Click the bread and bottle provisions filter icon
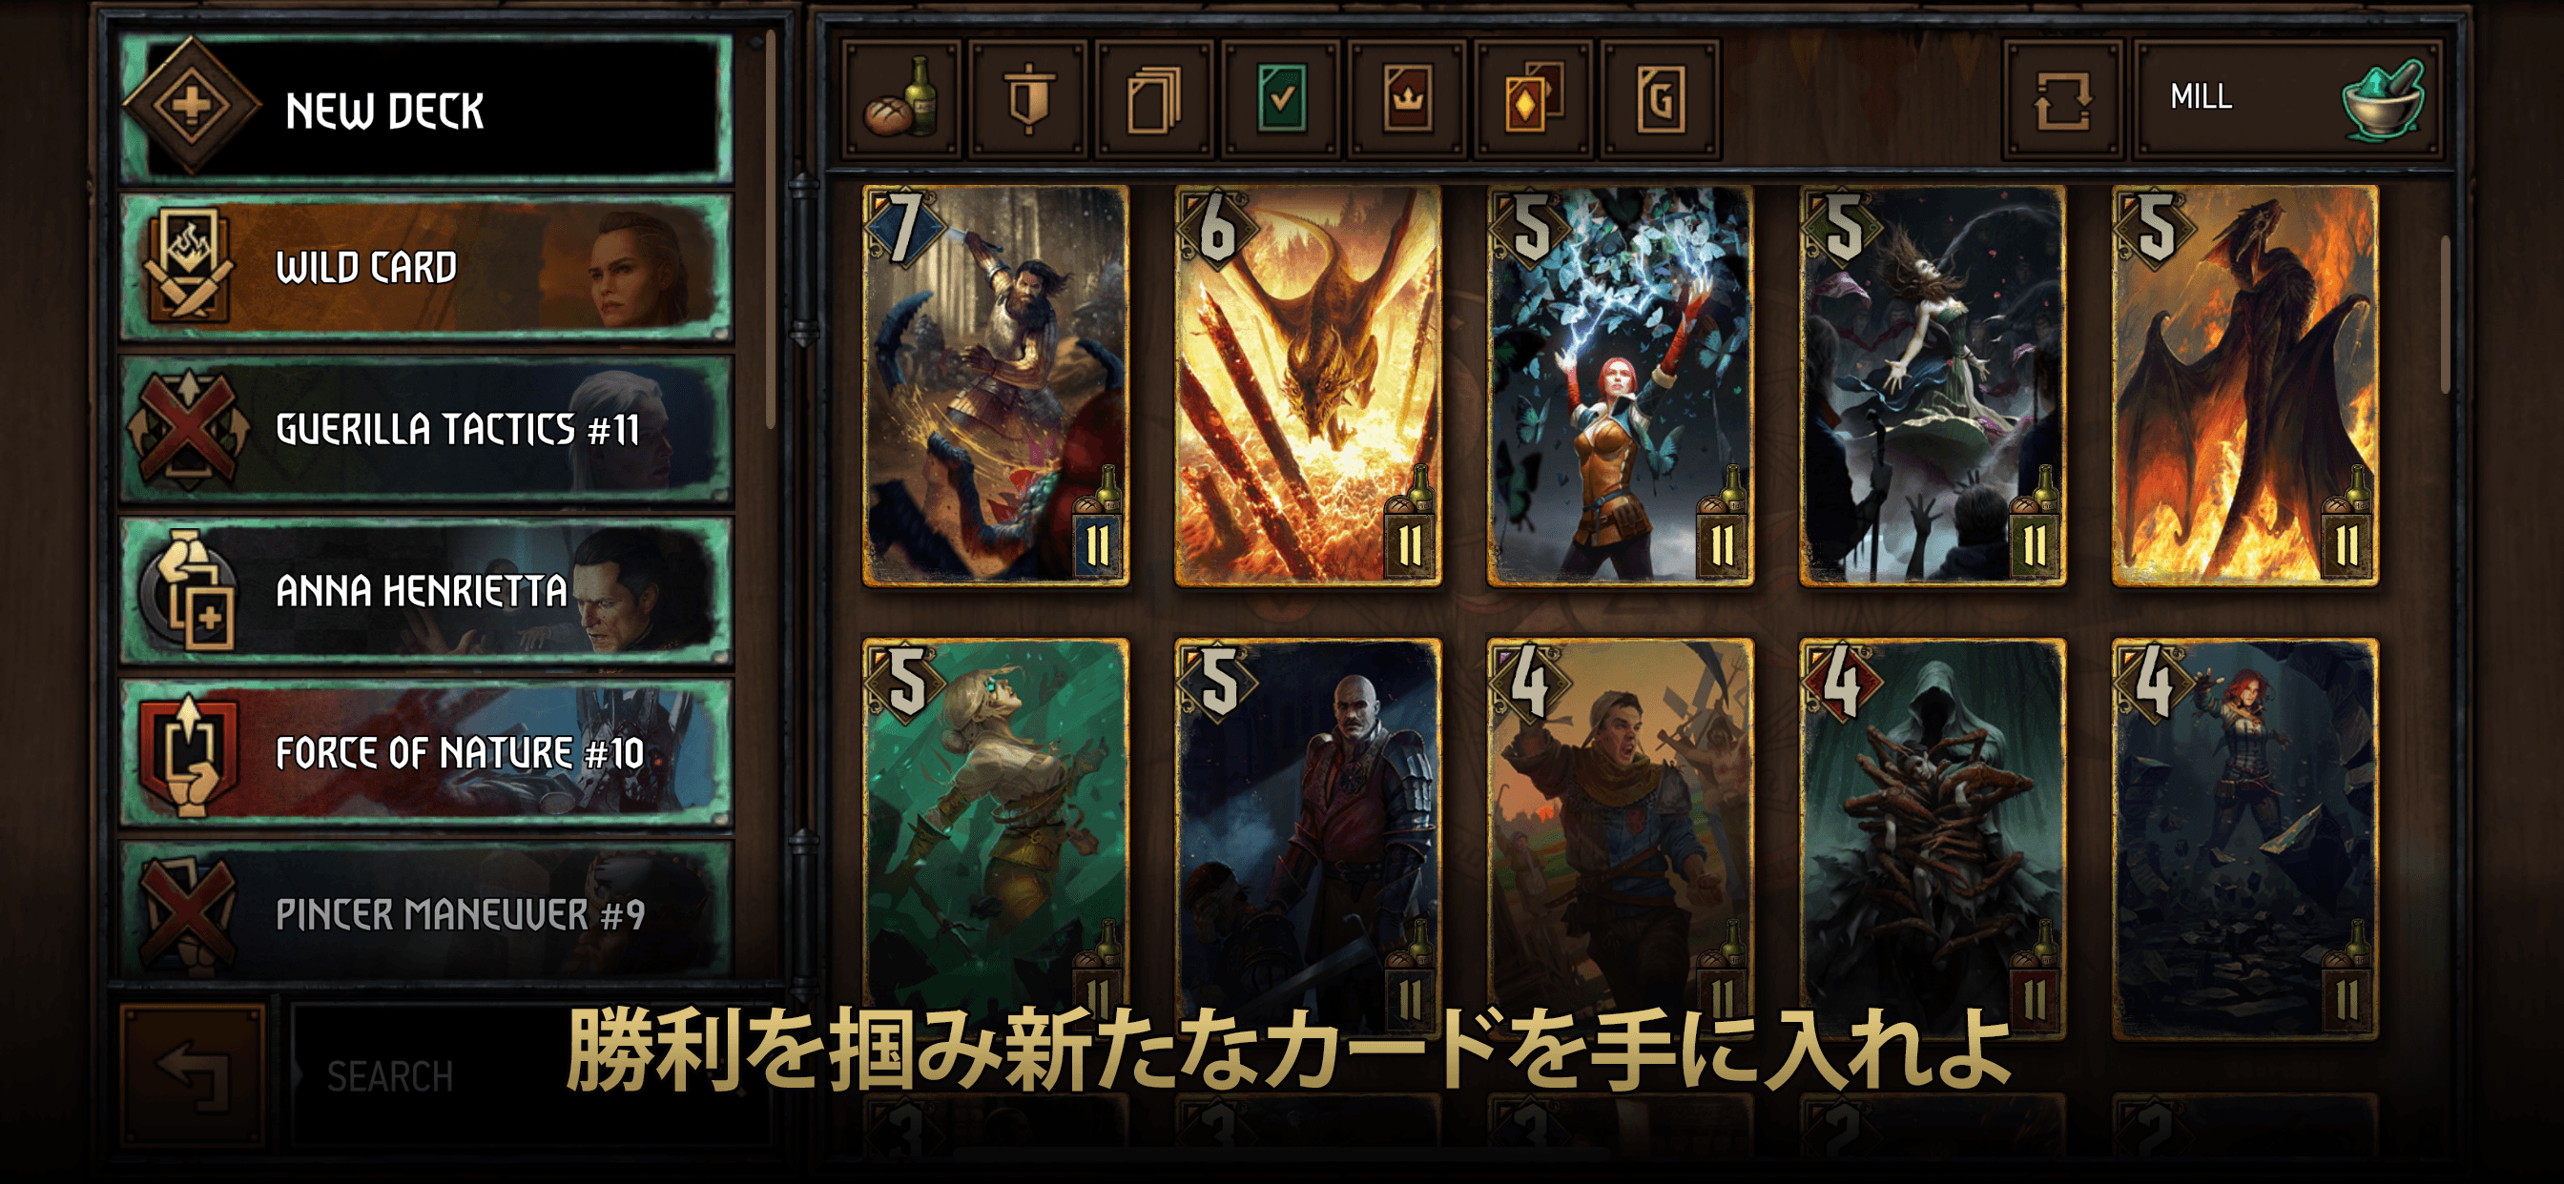The width and height of the screenshot is (2564, 1184). coord(900,97)
